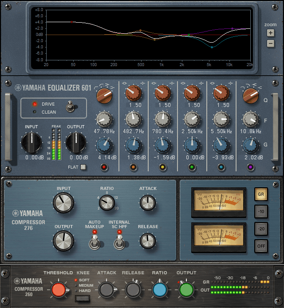This screenshot has height=308, width=284.
Task: Click the 5.50kHz frequency knob
Action: pyautogui.click(x=221, y=119)
